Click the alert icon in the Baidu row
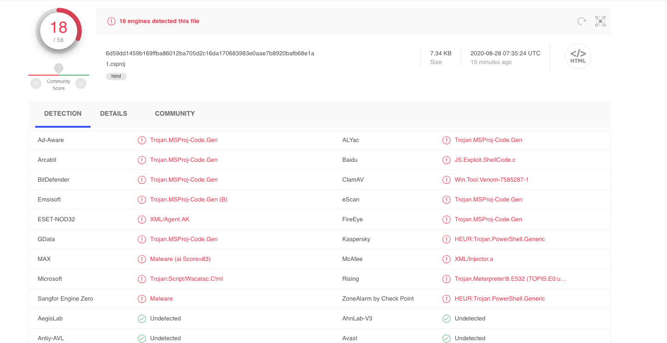This screenshot has width=667, height=343. click(447, 160)
